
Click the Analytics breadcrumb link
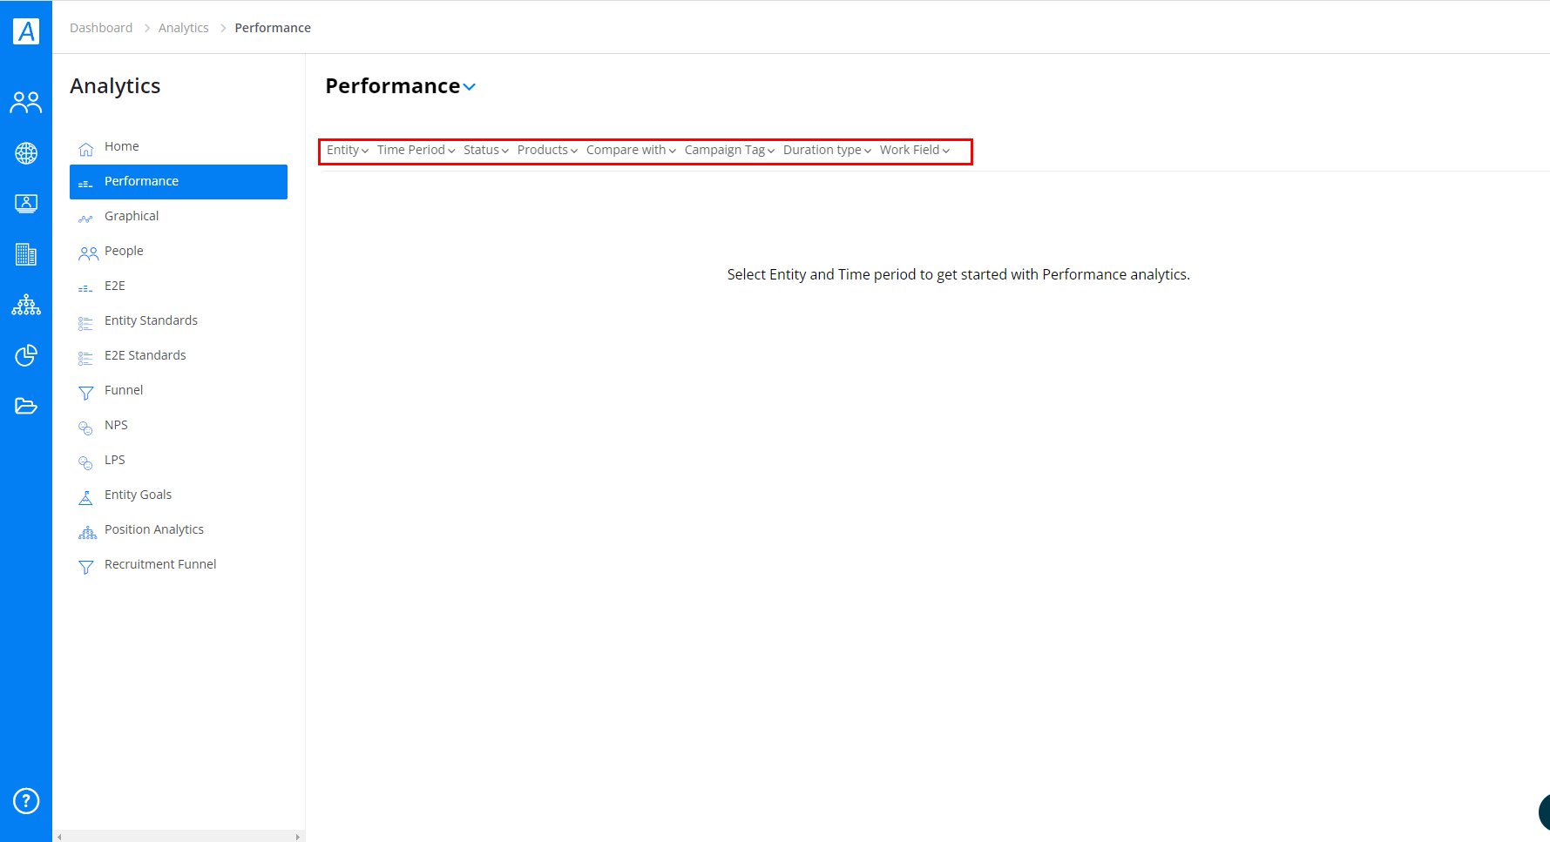click(x=184, y=28)
